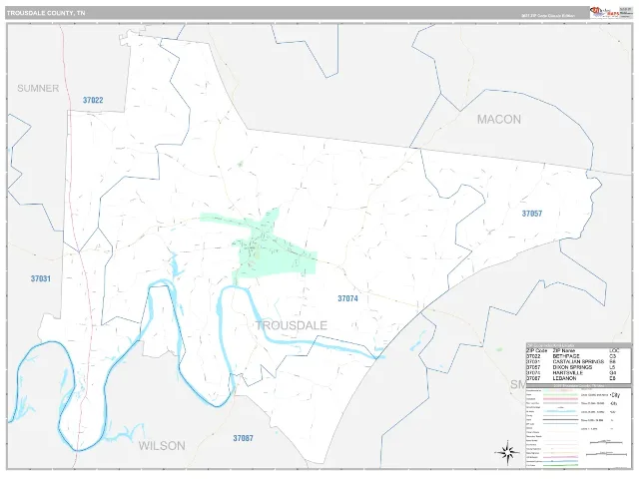Click the ZIP code 37074 label
The image size is (639, 479).
[x=347, y=298]
